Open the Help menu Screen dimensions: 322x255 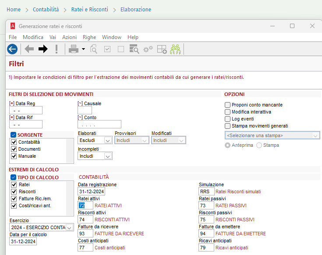(x=133, y=37)
